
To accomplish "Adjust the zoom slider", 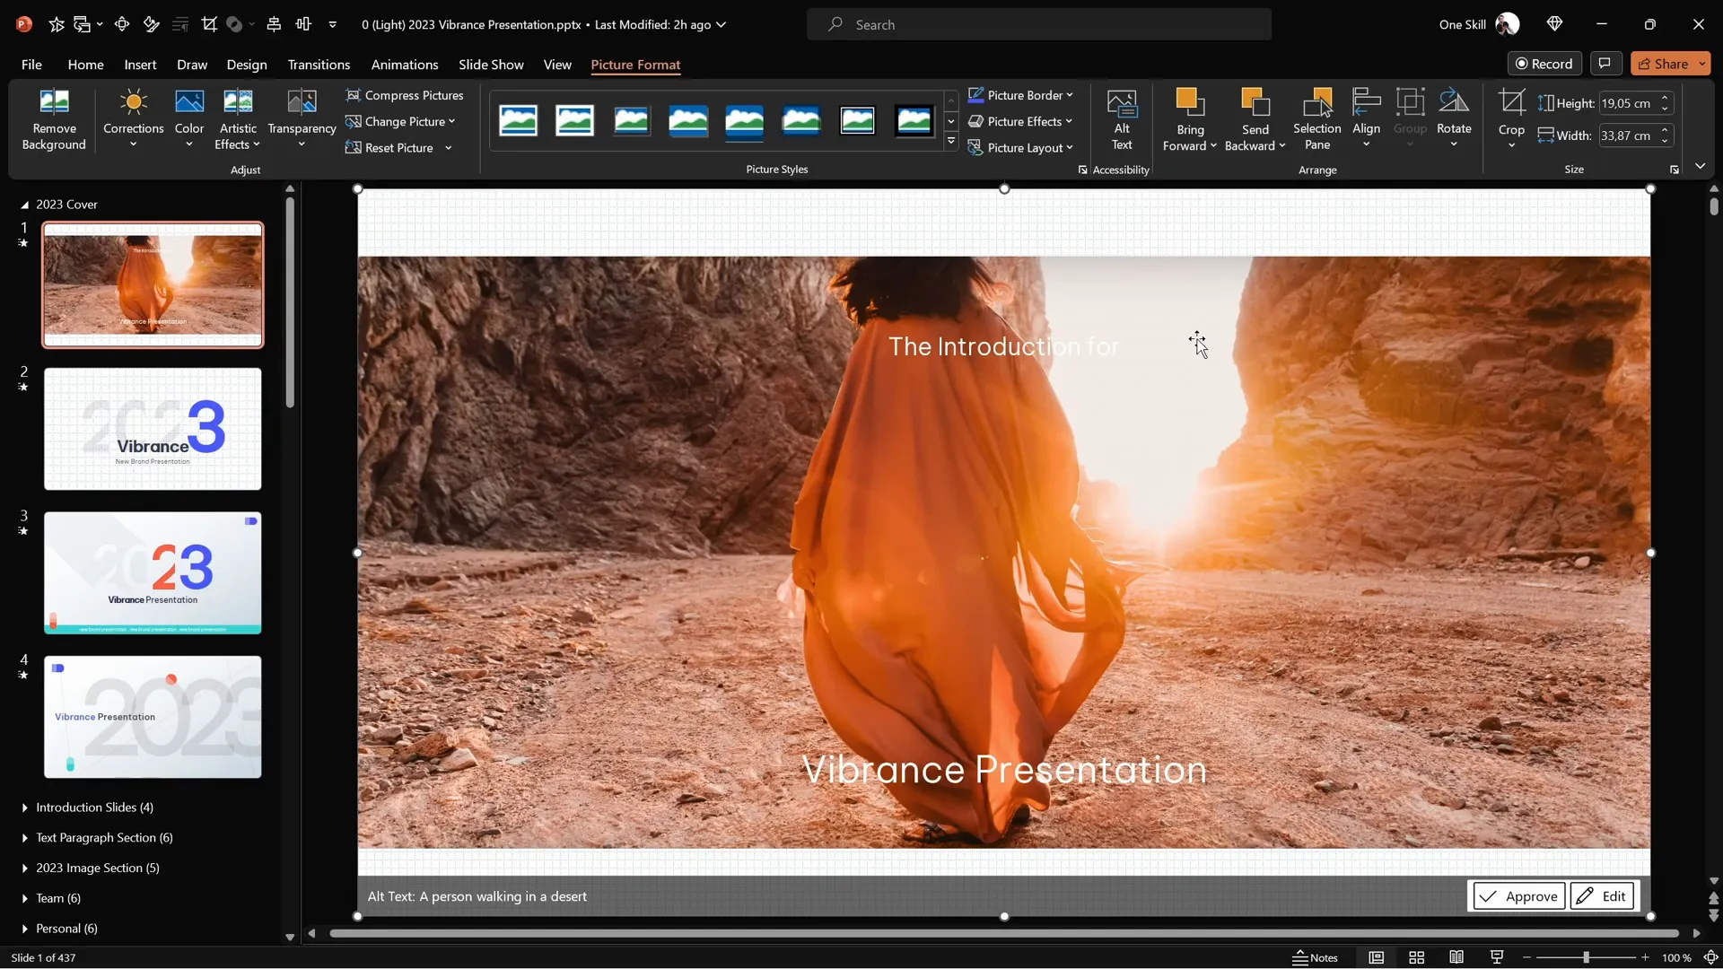I will [x=1586, y=957].
